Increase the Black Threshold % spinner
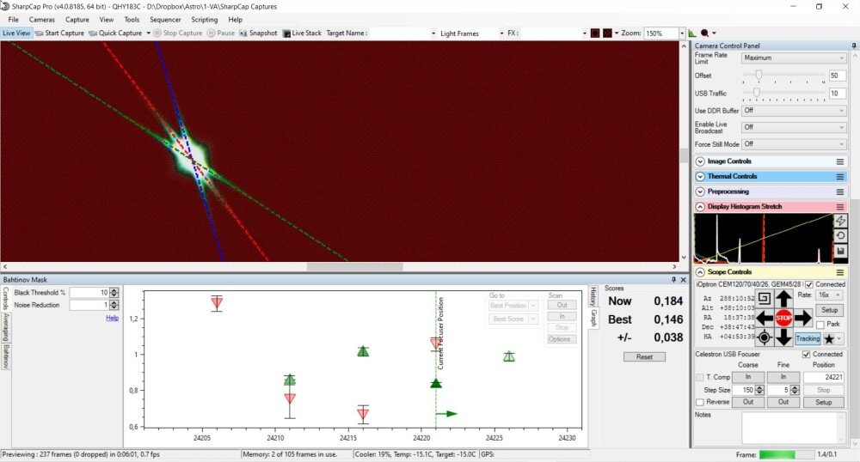The image size is (860, 462). [114, 290]
